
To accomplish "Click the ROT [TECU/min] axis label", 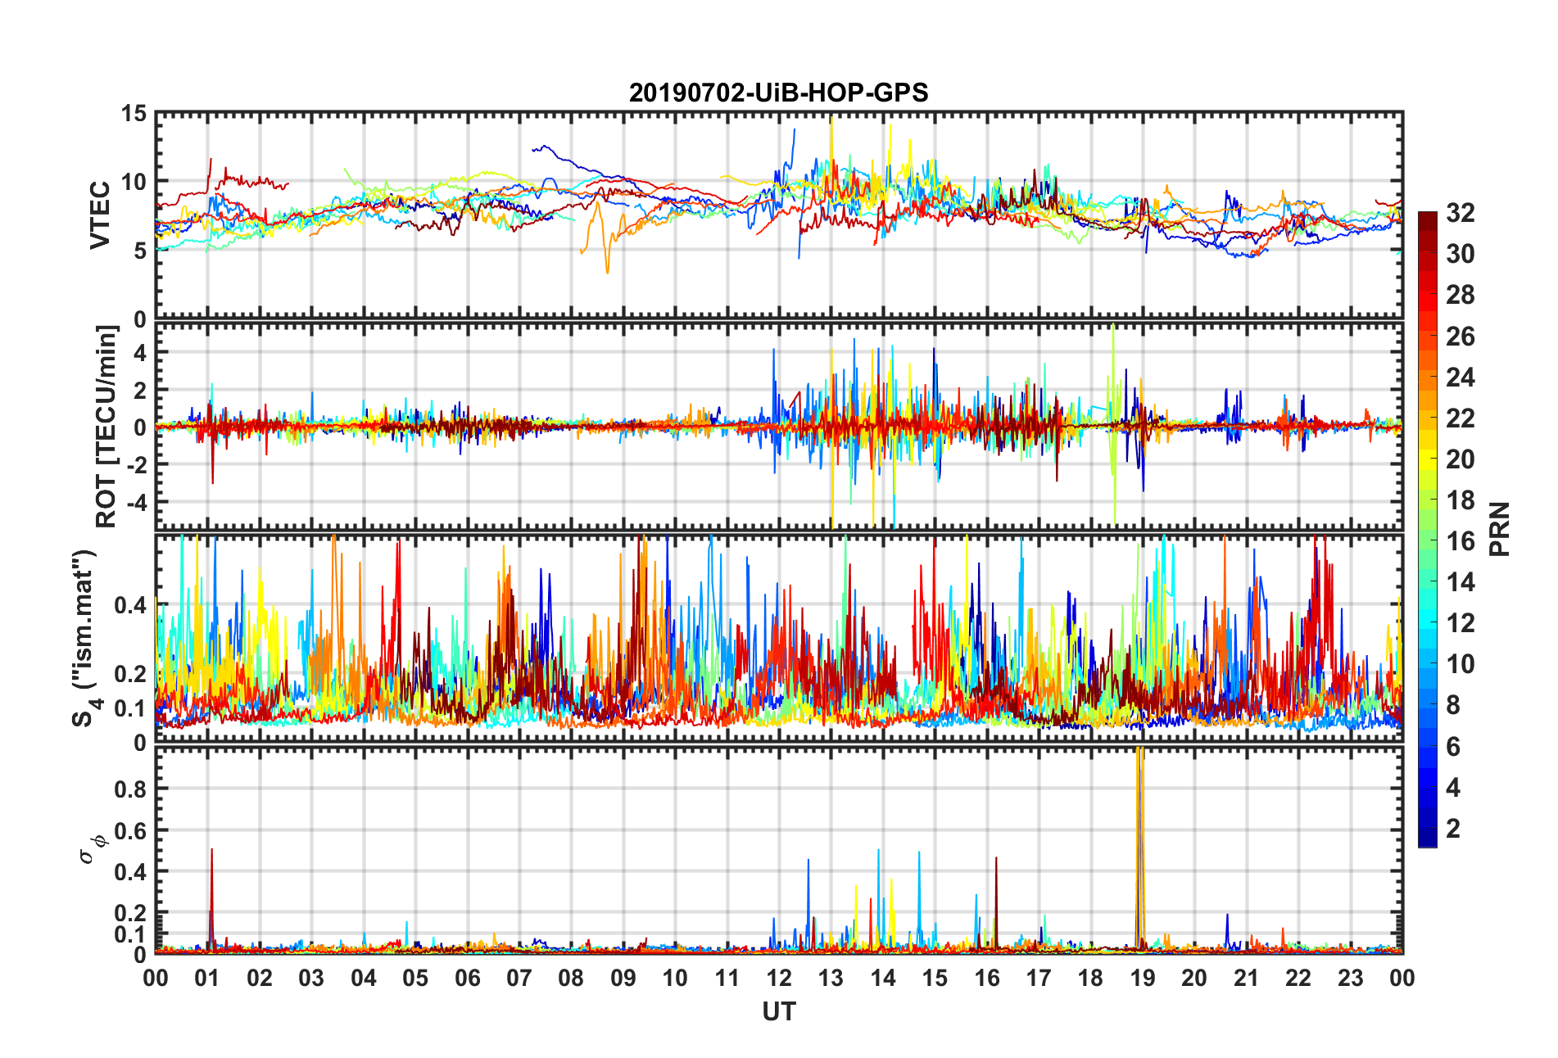I will pyautogui.click(x=106, y=426).
